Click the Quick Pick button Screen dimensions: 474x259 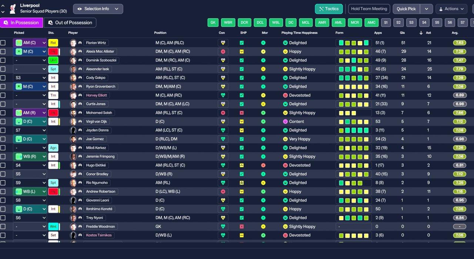(407, 9)
